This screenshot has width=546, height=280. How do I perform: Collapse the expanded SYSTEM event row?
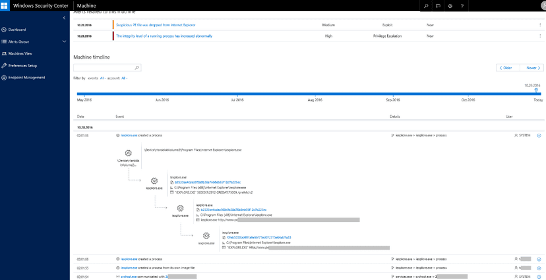[x=539, y=136]
